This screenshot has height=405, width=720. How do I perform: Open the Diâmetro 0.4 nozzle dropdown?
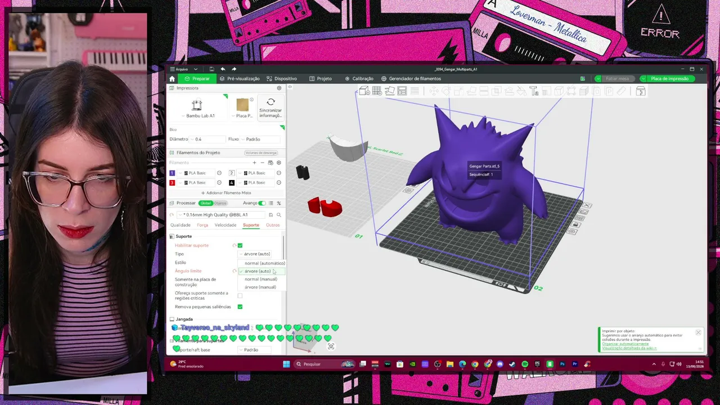[x=206, y=139]
